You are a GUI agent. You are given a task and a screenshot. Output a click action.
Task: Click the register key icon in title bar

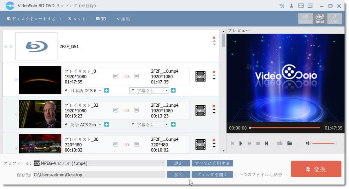click(x=291, y=6)
